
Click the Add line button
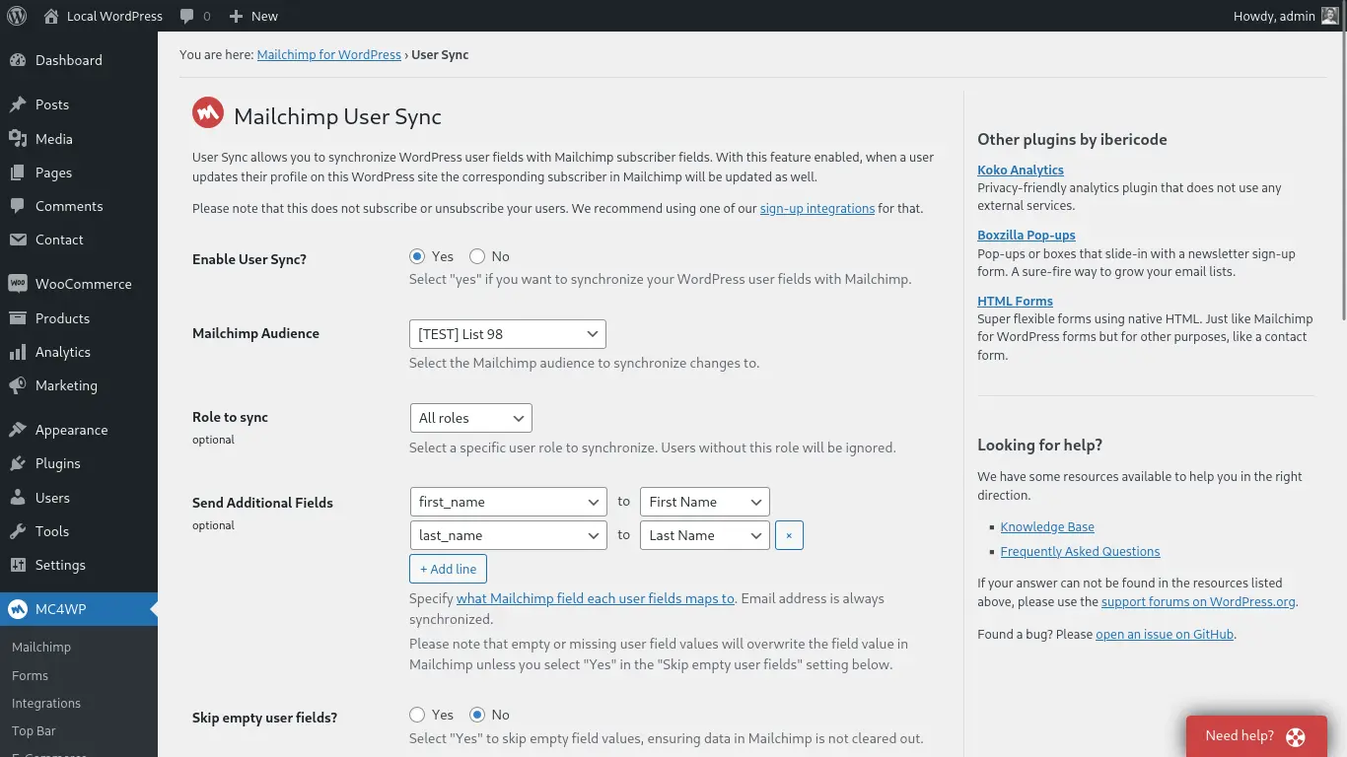point(448,569)
